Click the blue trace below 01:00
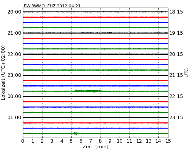Viewport: 191px width, 153px height. tap(95, 128)
